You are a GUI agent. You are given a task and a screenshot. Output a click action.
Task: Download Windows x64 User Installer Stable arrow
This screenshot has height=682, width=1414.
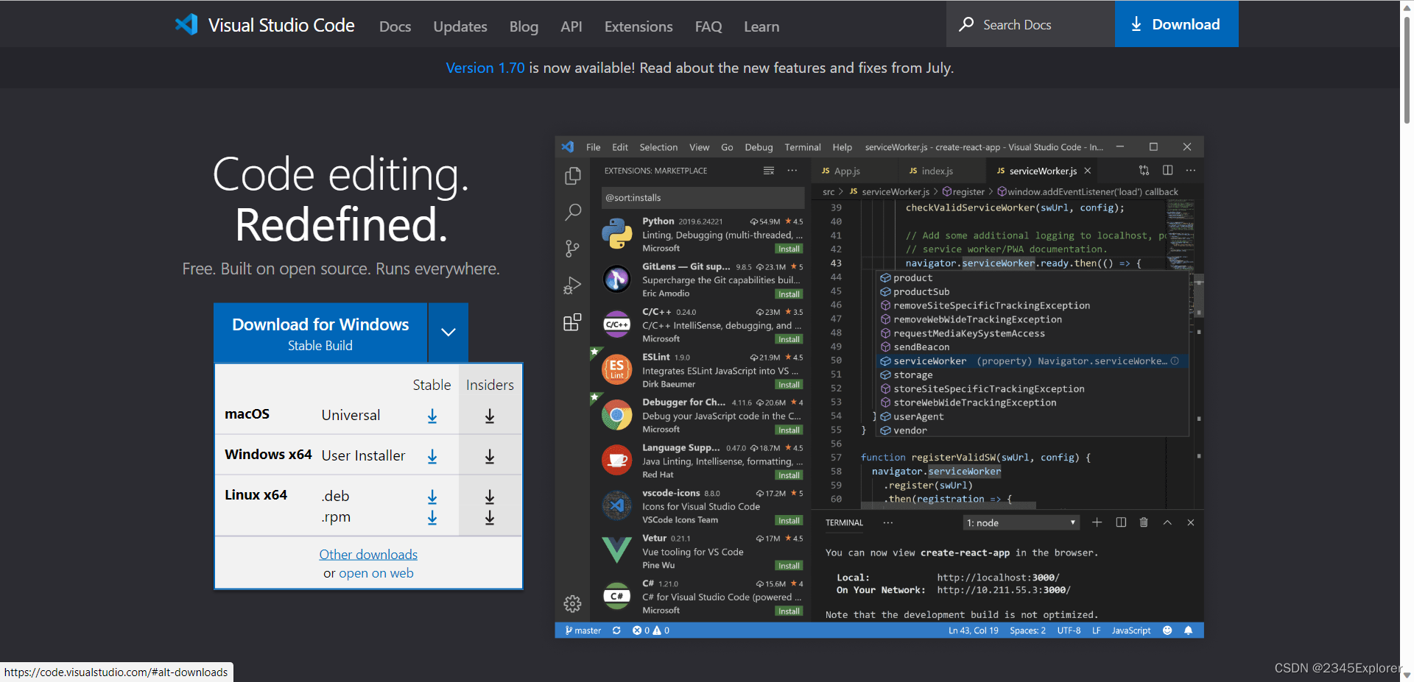tap(432, 457)
